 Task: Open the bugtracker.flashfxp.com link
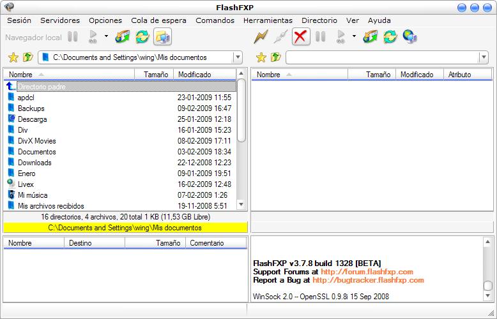point(368,280)
